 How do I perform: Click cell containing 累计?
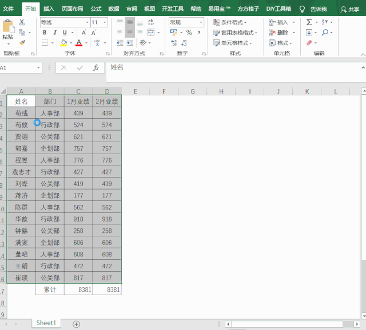50,289
